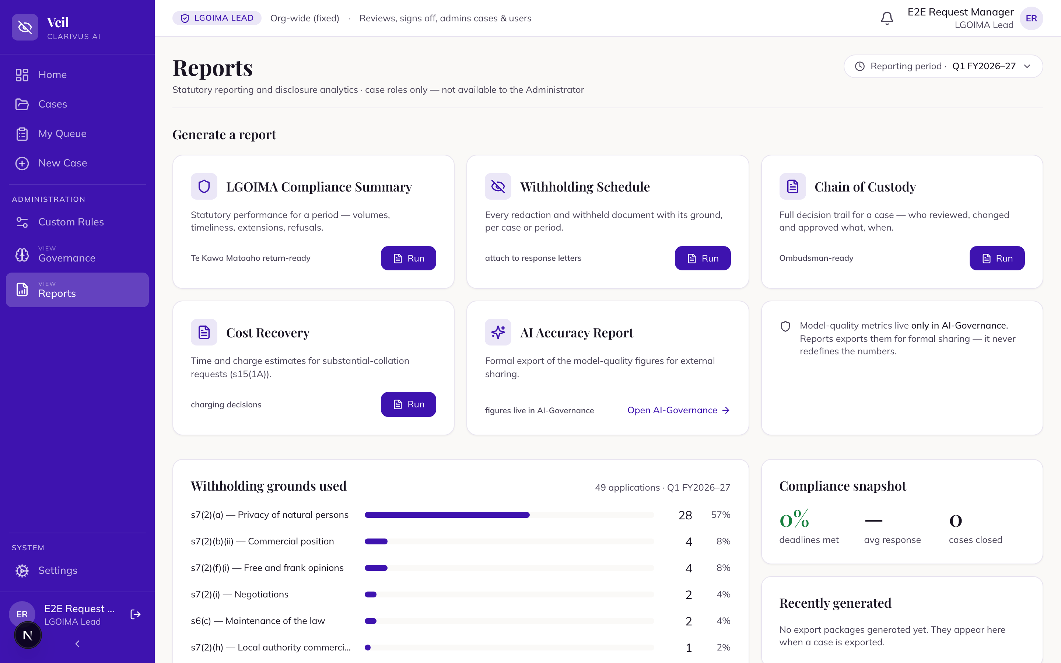This screenshot has width=1061, height=663.
Task: Click the LGOIMA Compliance Summary shield icon
Action: (204, 186)
